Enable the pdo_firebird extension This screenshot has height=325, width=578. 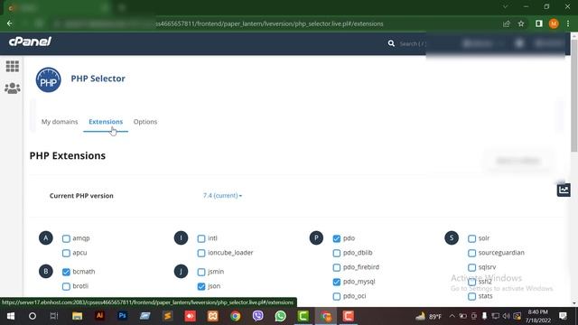337,267
